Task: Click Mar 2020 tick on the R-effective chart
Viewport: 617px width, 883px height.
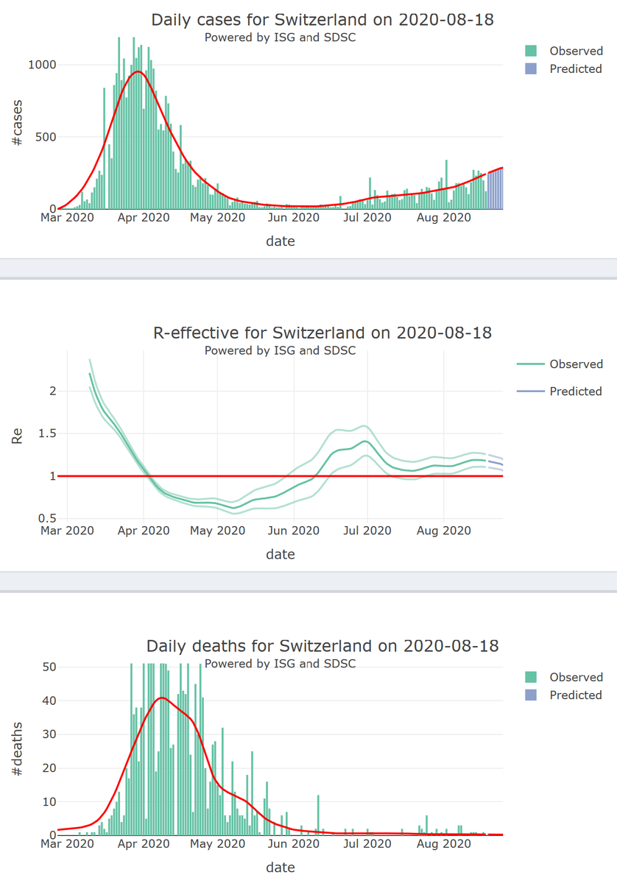Action: [67, 531]
